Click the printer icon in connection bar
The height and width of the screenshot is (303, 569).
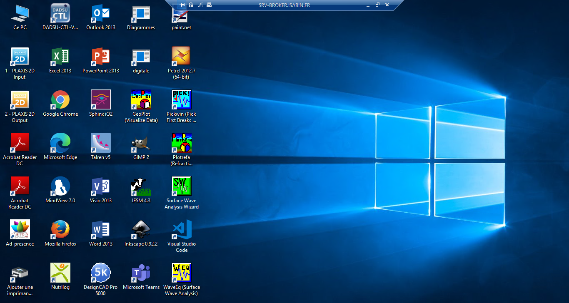pyautogui.click(x=209, y=5)
